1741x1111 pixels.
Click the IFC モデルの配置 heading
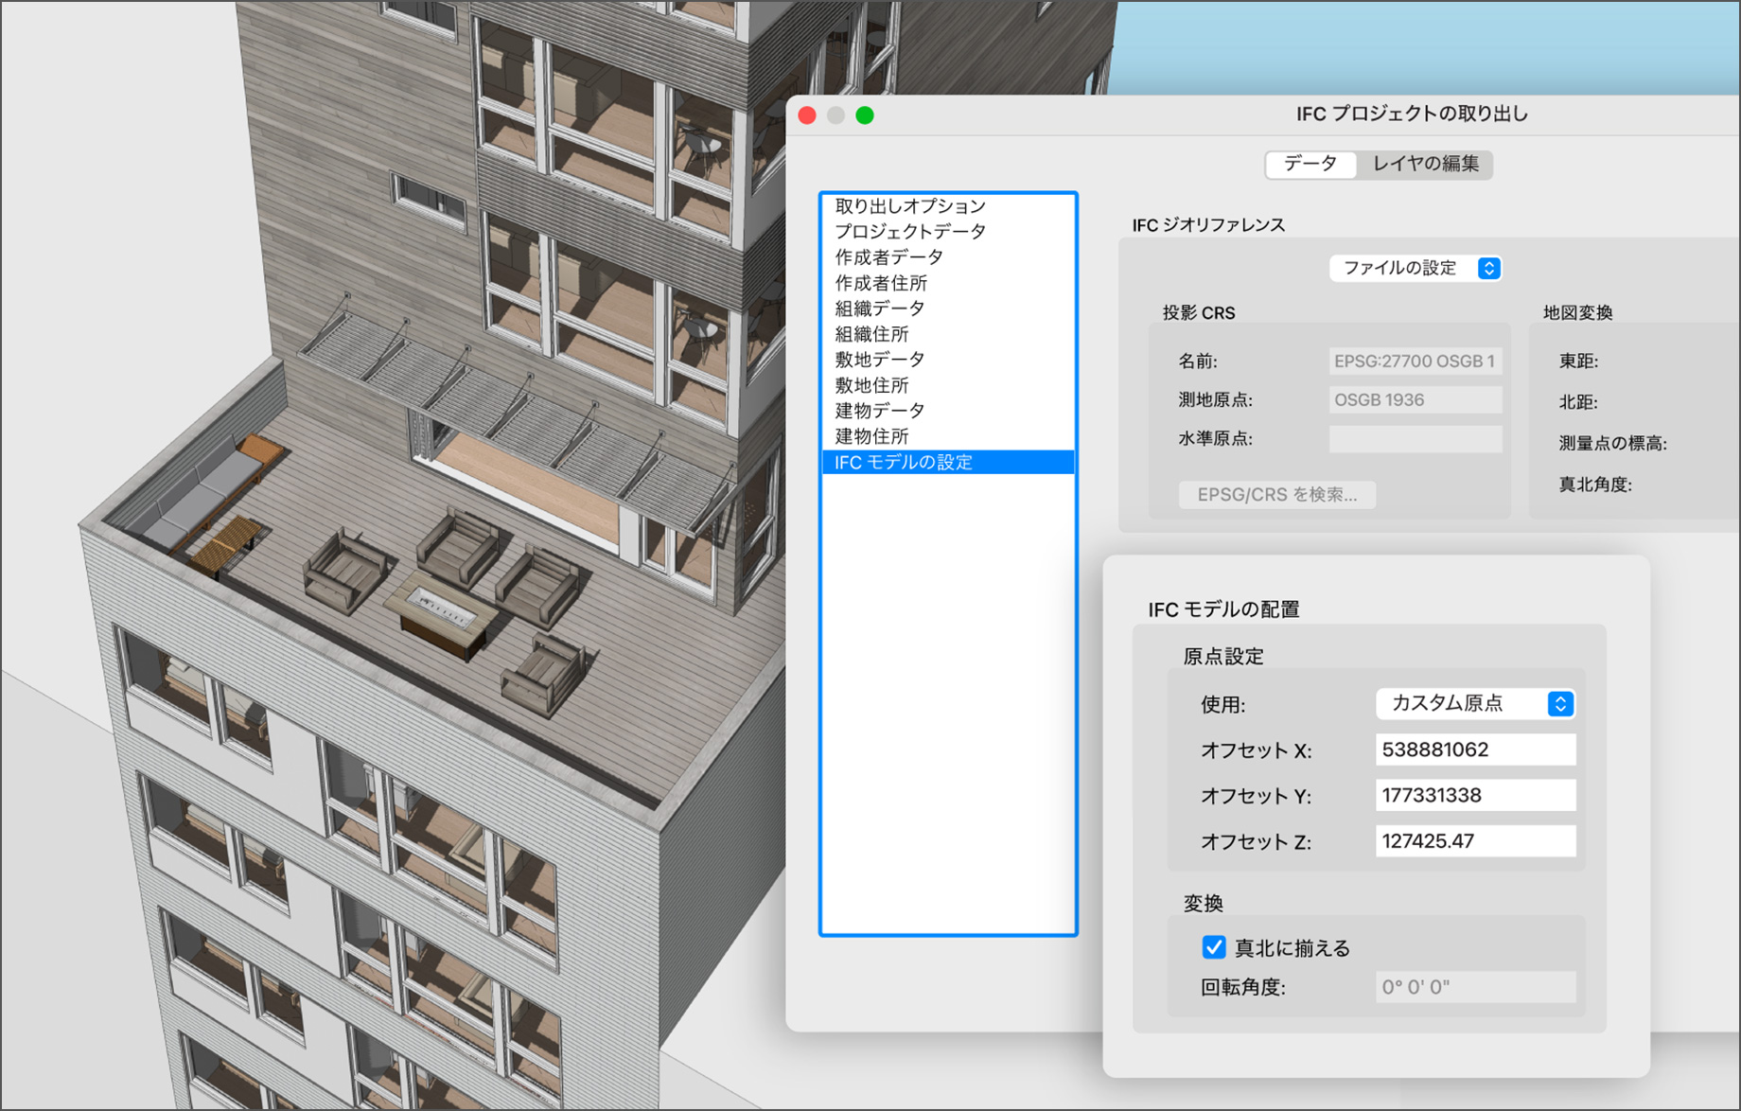[1223, 609]
